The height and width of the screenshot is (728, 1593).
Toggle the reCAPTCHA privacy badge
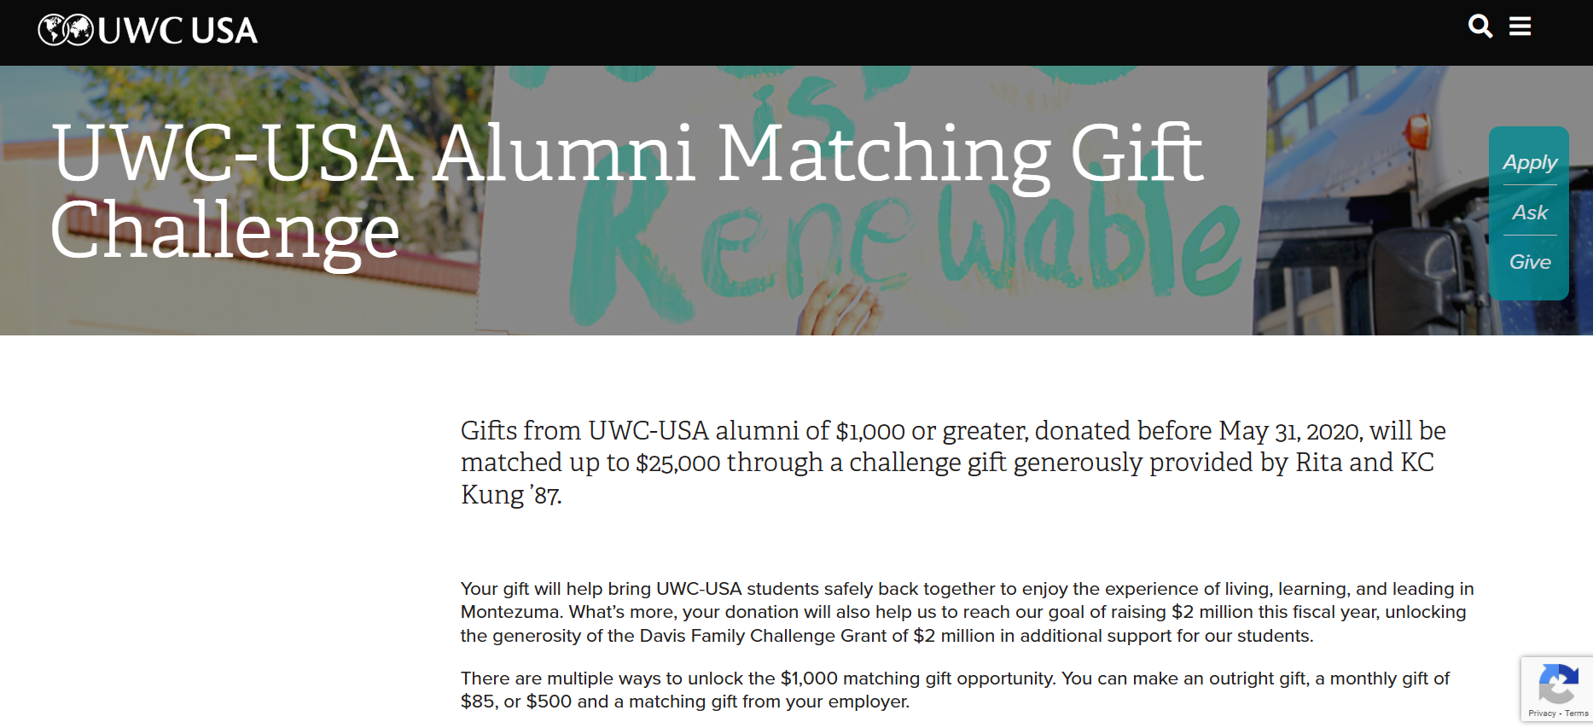[1559, 689]
